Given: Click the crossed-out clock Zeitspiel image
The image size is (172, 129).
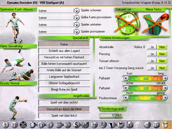Looking at the screenshot, I should (x=127, y=23).
